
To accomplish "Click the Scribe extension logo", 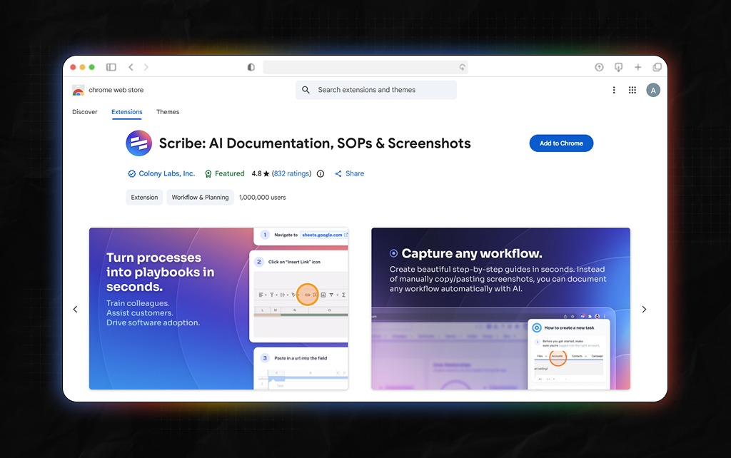I will tap(139, 143).
